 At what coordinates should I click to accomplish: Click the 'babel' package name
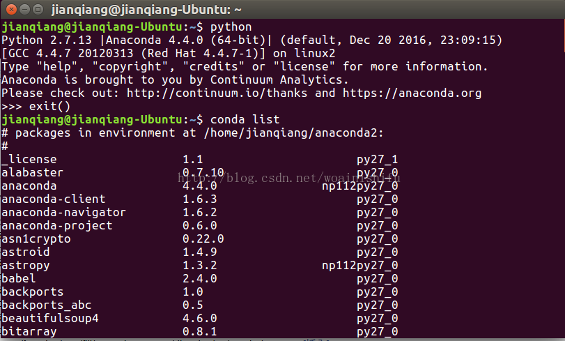19,278
